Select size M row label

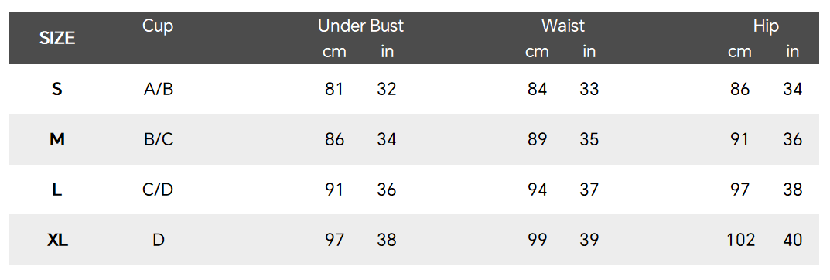pos(57,139)
